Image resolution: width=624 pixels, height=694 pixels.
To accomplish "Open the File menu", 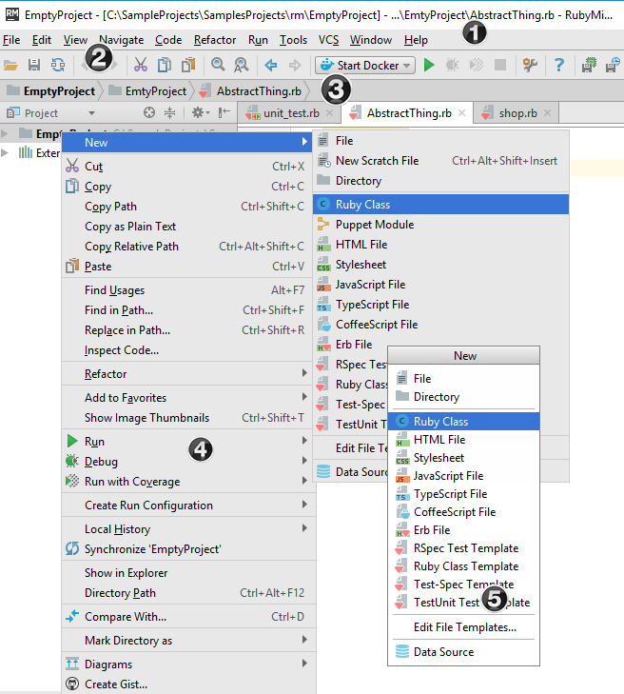I will tap(11, 40).
